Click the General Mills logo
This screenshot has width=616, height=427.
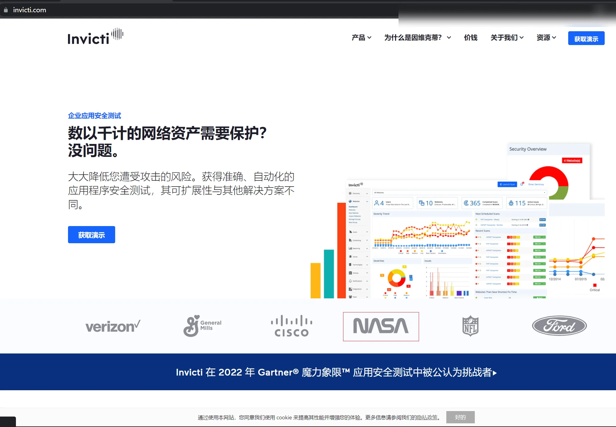click(x=202, y=326)
